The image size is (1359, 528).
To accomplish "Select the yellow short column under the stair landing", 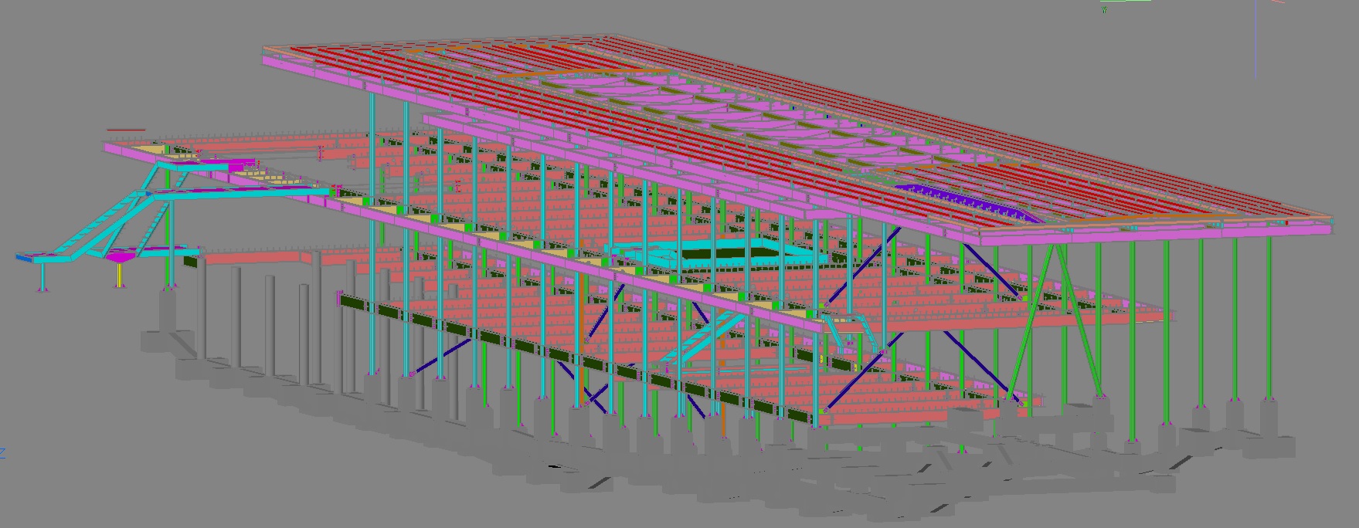I will pos(119,274).
